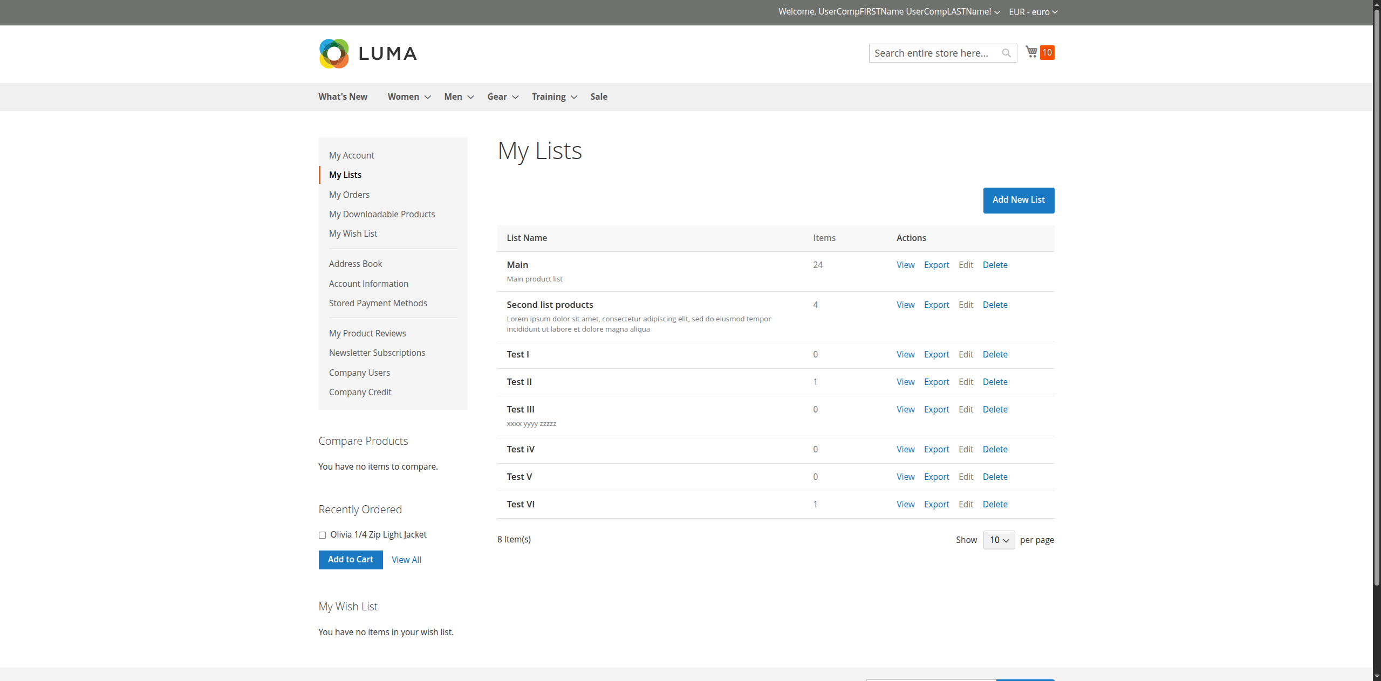Open the EUR - euro currency dropdown
The width and height of the screenshot is (1381, 681).
pos(1033,12)
